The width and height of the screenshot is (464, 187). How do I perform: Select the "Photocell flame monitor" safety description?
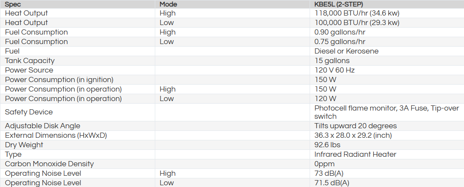tap(387, 108)
